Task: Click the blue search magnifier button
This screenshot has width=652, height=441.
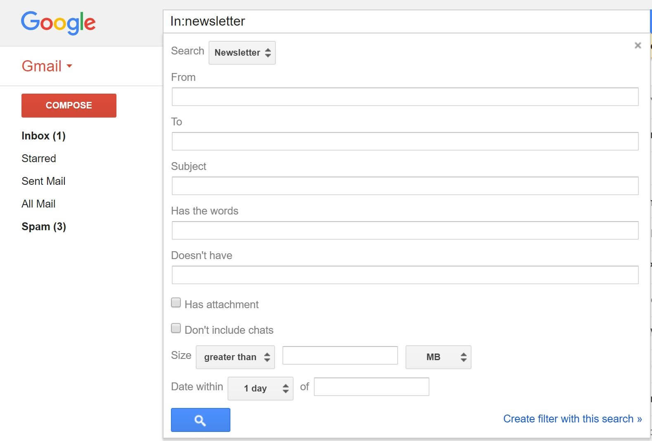Action: 200,420
